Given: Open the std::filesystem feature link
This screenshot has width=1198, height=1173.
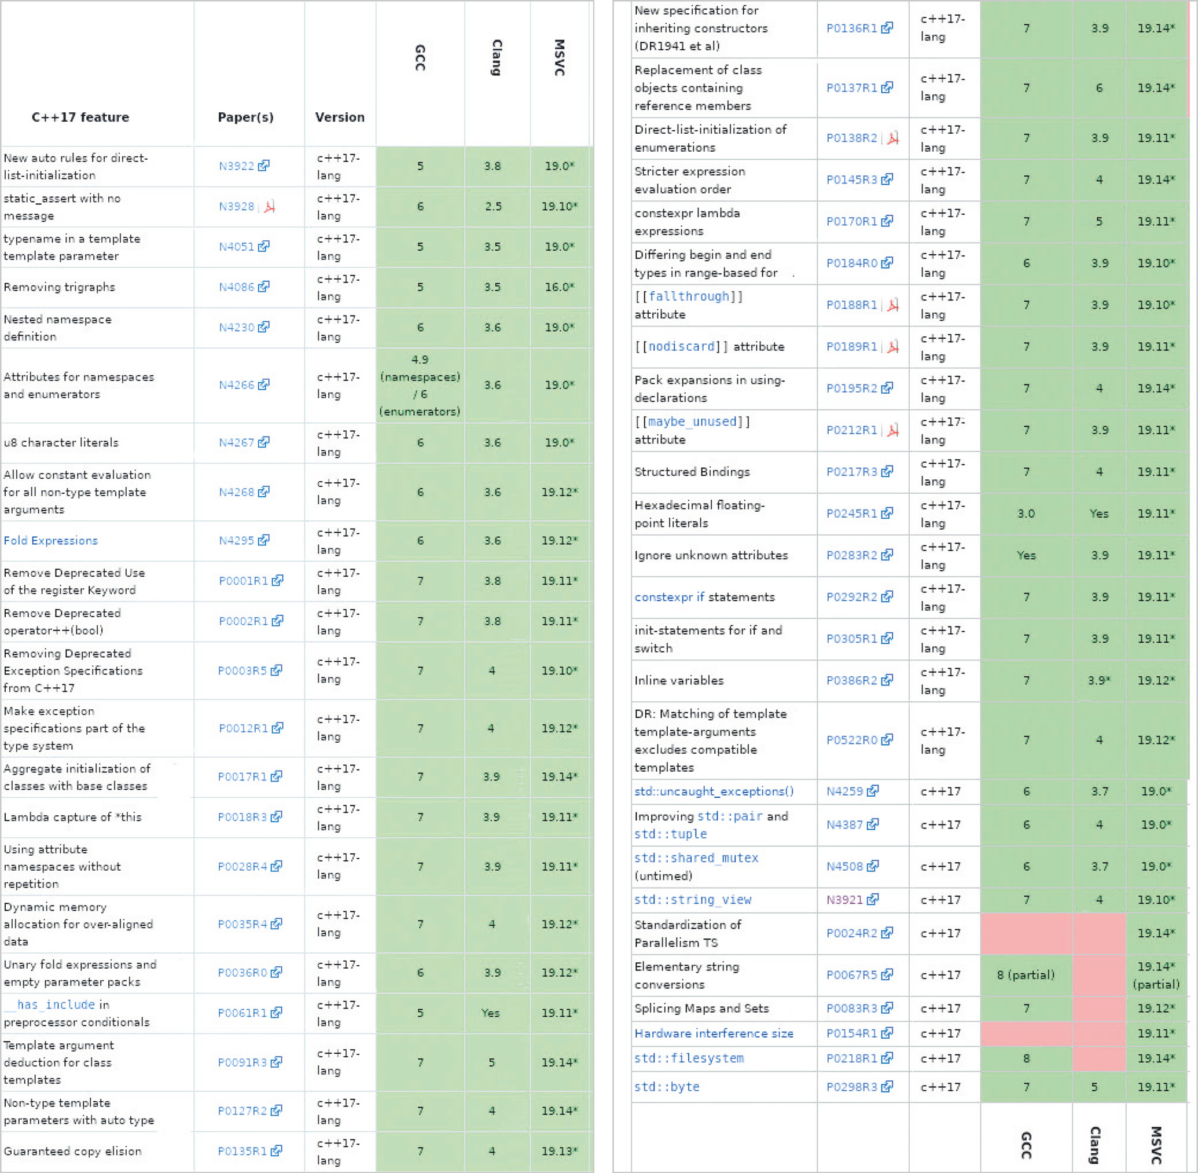Looking at the screenshot, I should (689, 1058).
